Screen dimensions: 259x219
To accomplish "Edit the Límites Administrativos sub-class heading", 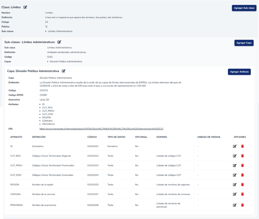I will click(x=59, y=42).
